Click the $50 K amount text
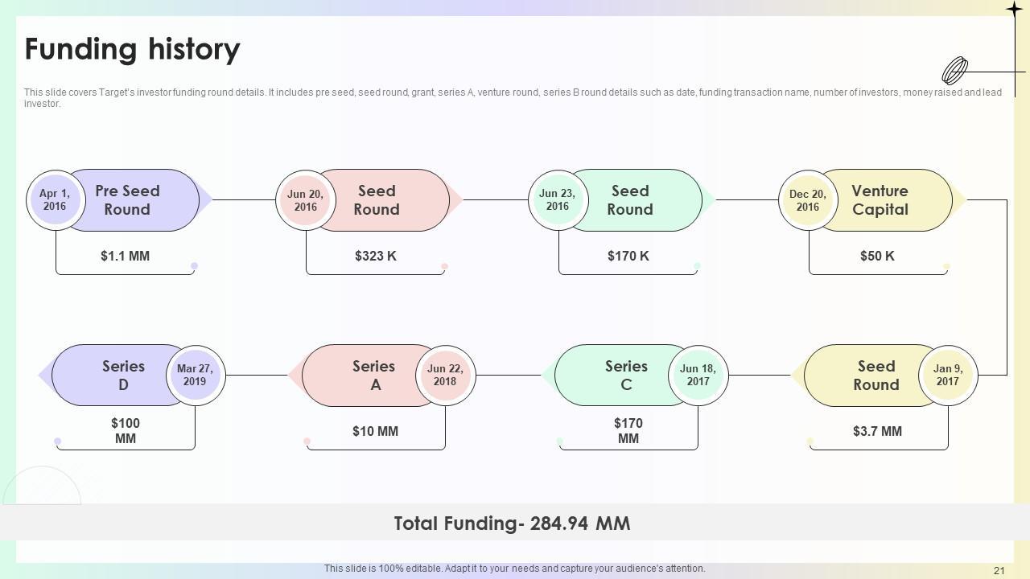 point(877,256)
